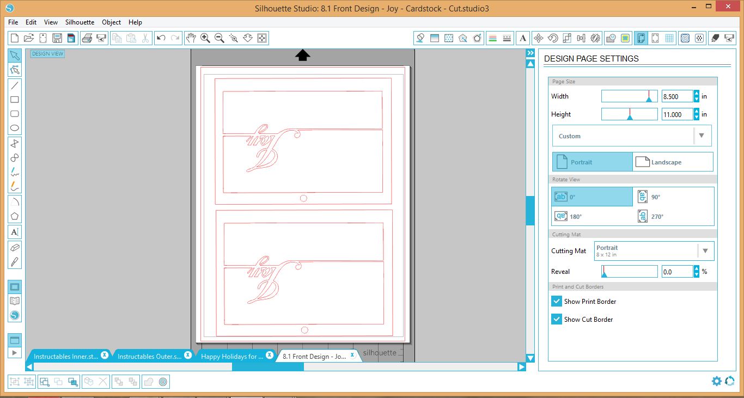
Task: Open the View menu
Action: point(51,22)
